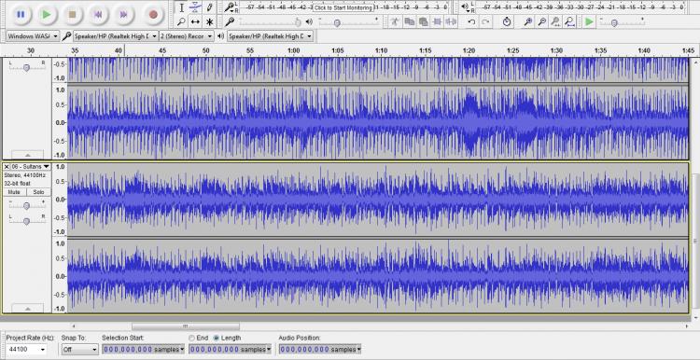The height and width of the screenshot is (360, 700).
Task: Adjust the recording volume slider in mixer toolbar
Action: (x=270, y=21)
